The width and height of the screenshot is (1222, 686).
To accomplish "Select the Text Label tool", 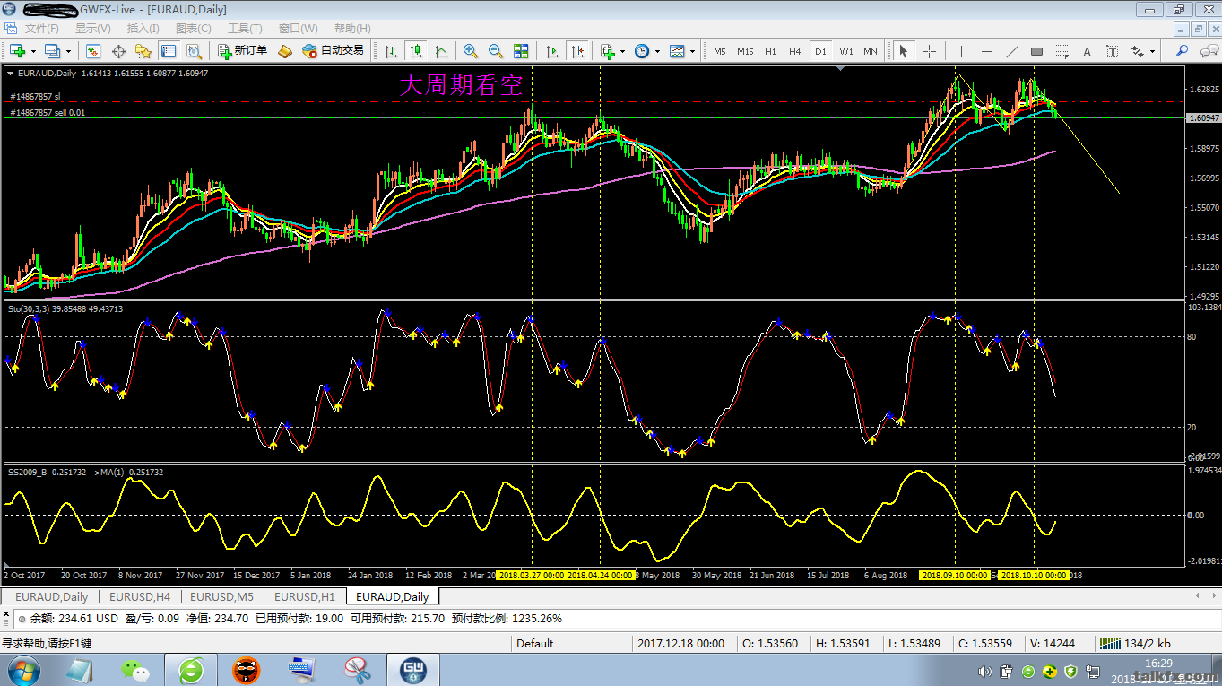I will click(x=1113, y=51).
